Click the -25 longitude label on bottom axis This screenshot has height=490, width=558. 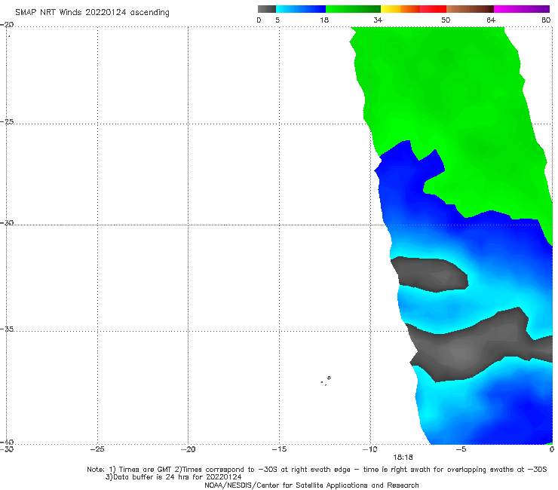[97, 449]
